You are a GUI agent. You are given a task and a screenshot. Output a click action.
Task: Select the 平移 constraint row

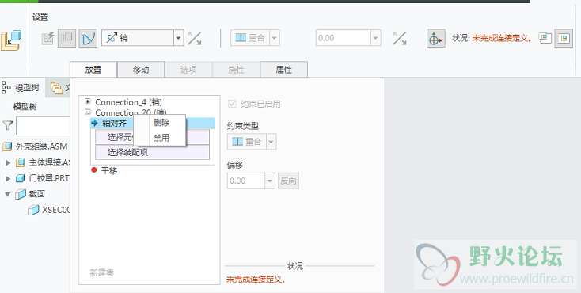tap(109, 170)
